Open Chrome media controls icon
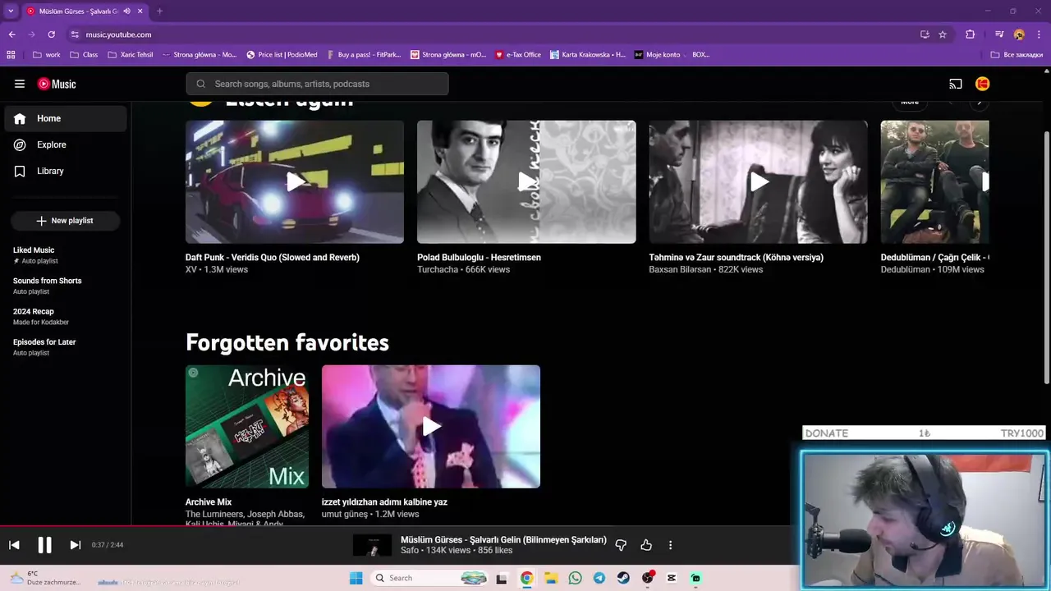The height and width of the screenshot is (591, 1051). pos(999,34)
